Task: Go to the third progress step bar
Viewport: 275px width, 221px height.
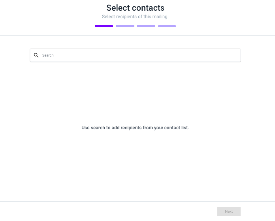Action: 146,26
